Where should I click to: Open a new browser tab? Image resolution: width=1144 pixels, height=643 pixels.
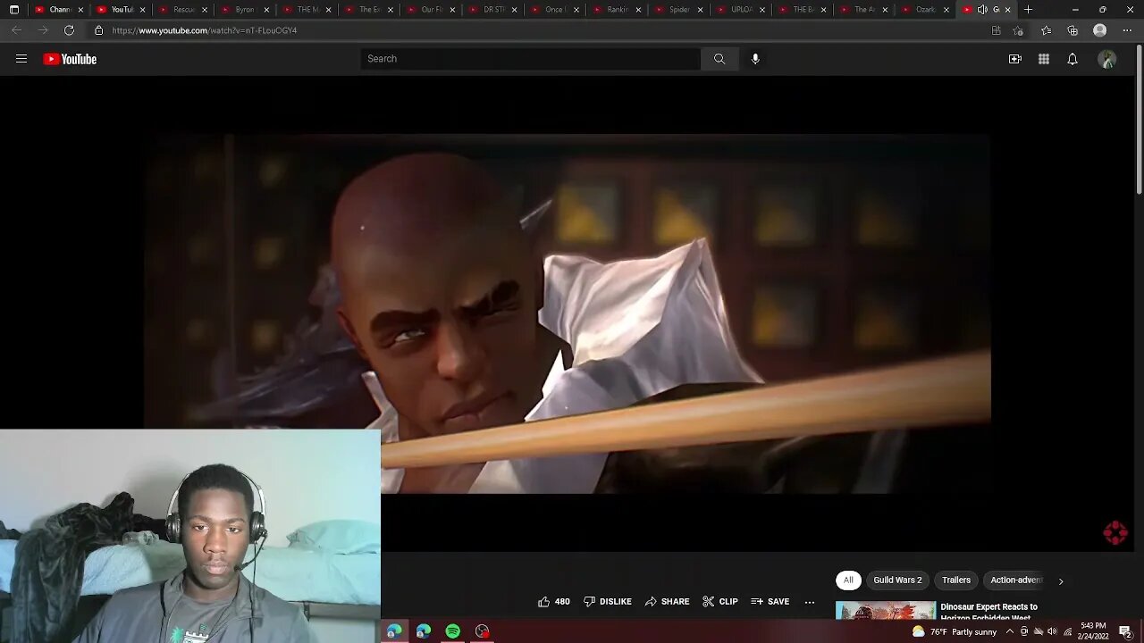(x=1029, y=10)
